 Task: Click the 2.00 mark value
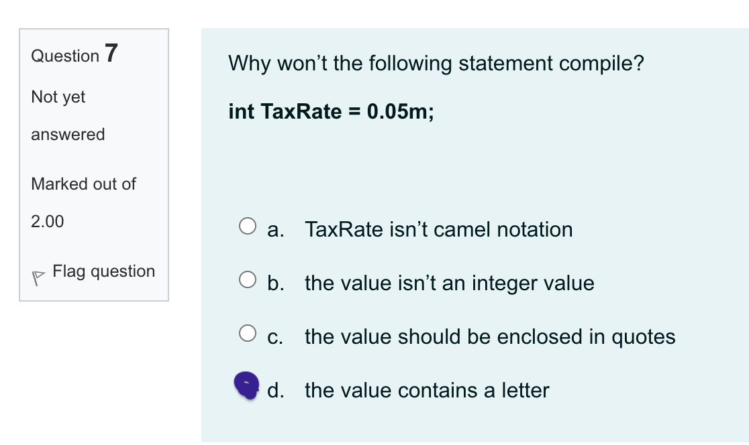[x=47, y=222]
